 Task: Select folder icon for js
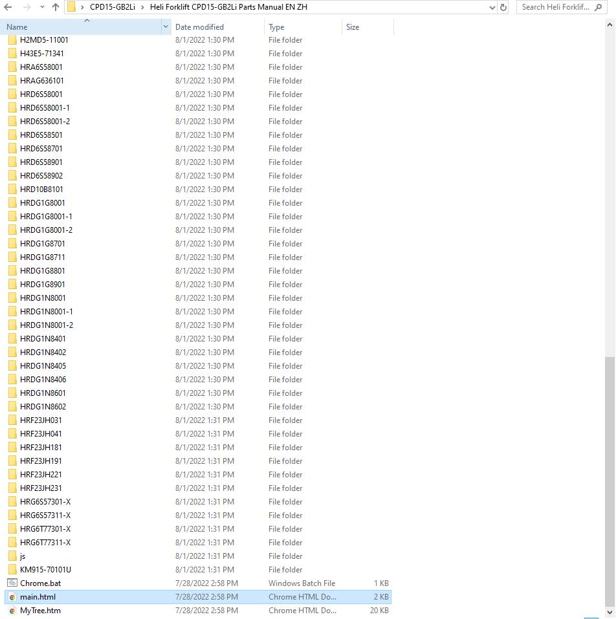pyautogui.click(x=12, y=556)
